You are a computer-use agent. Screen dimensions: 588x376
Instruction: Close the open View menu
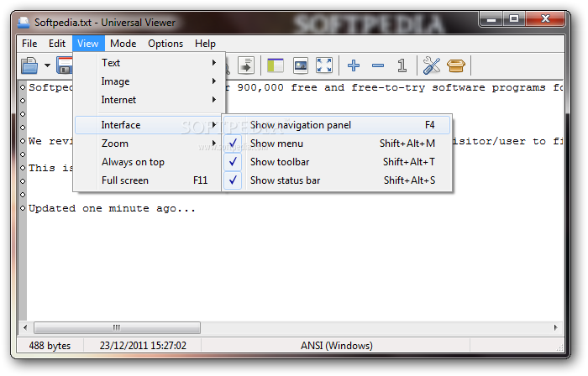tap(87, 44)
